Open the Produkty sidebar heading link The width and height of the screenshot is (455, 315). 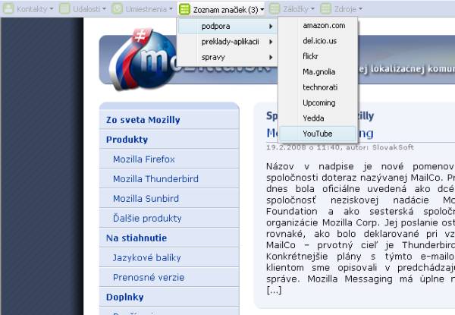127,140
